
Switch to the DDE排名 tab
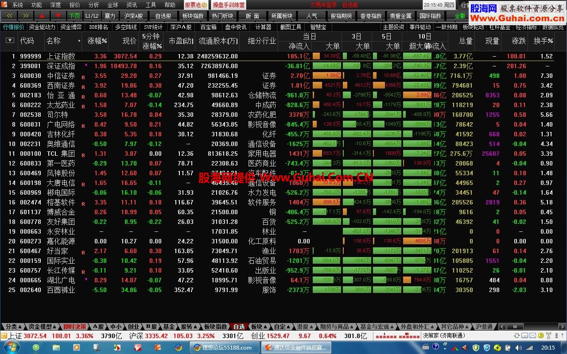tap(98, 27)
